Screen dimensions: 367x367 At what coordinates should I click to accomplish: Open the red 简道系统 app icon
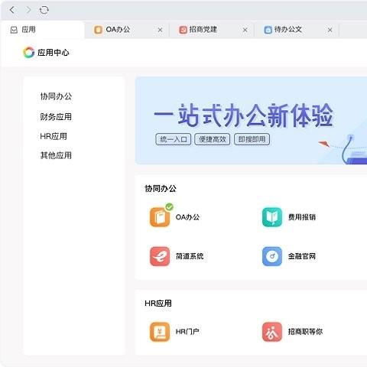point(160,256)
